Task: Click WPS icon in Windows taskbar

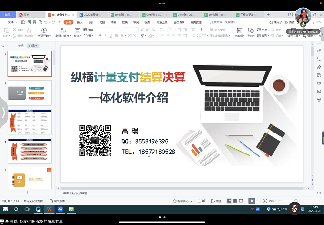Action: pos(49,209)
